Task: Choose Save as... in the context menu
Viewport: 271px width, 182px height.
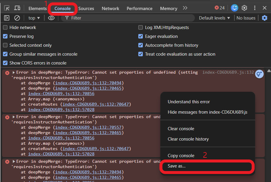Action: coord(208,166)
